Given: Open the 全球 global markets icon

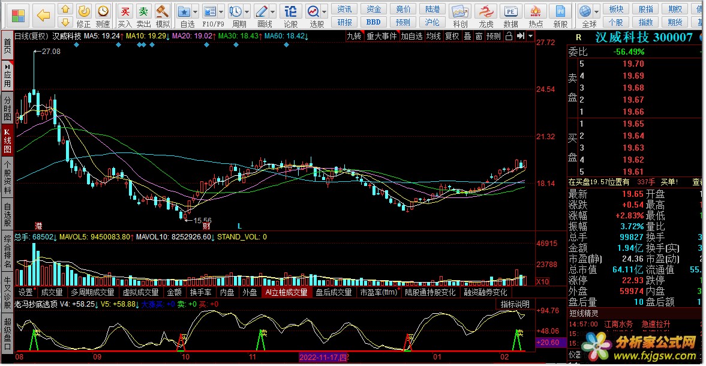Looking at the screenshot, I should [x=585, y=11].
